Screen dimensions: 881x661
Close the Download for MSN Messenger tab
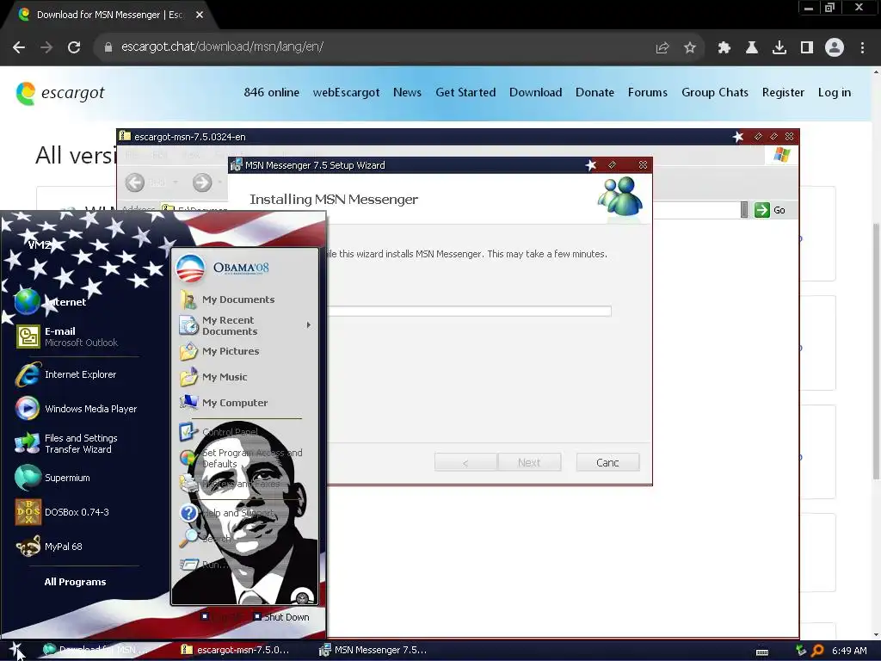coord(200,15)
